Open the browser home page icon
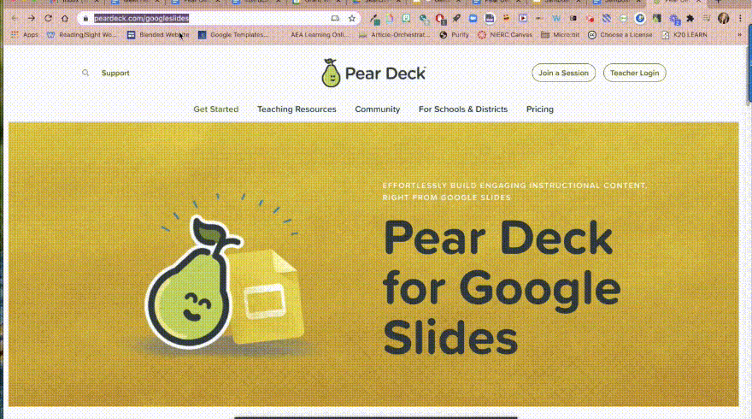This screenshot has width=752, height=419. (65, 18)
